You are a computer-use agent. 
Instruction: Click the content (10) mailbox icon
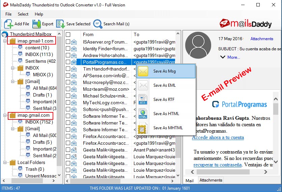click(x=20, y=48)
